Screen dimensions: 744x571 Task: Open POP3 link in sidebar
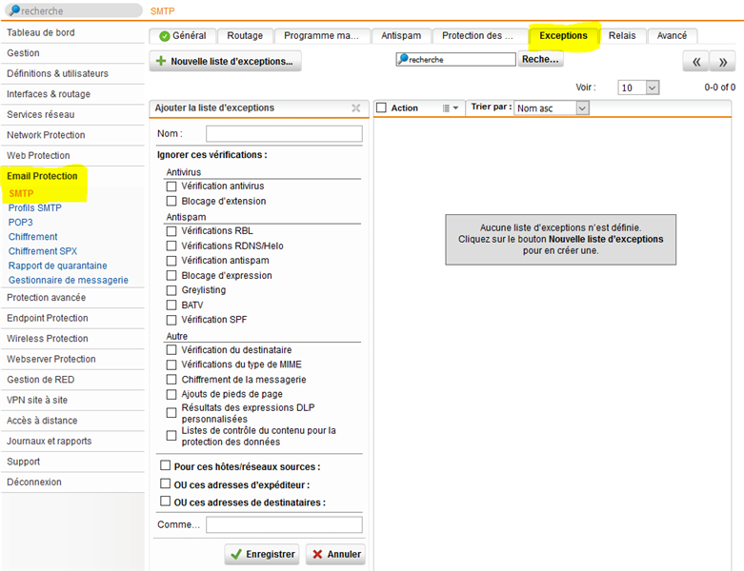point(20,223)
